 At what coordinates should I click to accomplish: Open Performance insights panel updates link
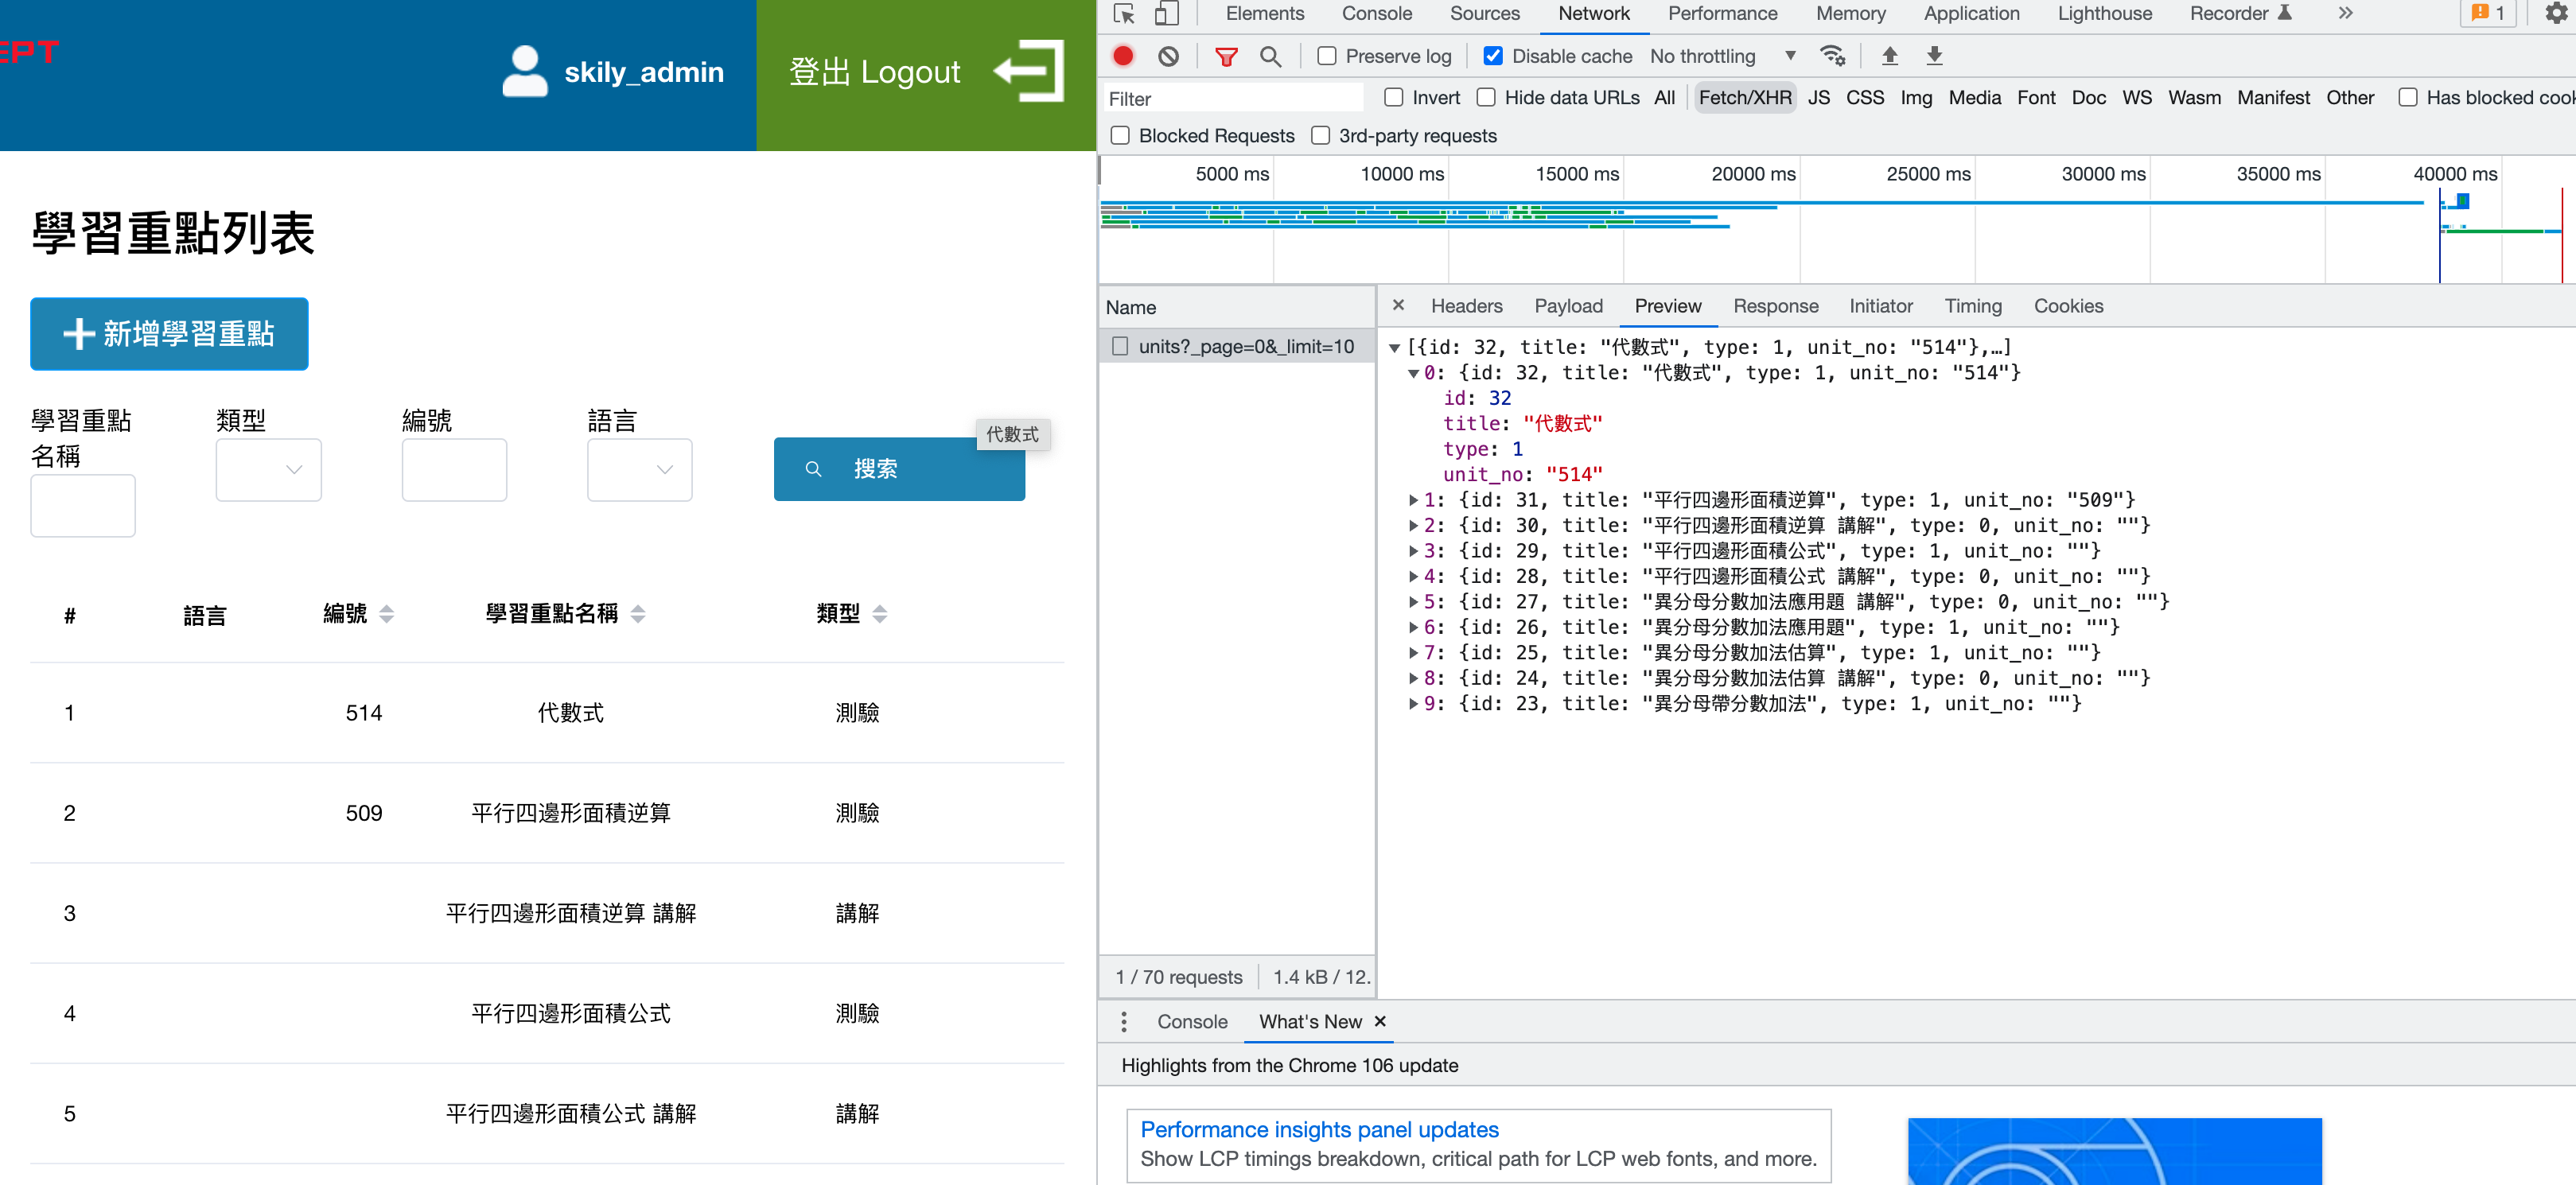click(x=1319, y=1129)
